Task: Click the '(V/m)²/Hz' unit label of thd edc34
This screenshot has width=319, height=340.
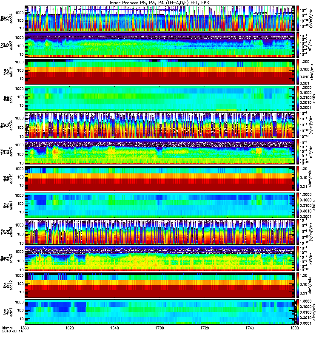Action: pyautogui.click(x=311, y=125)
